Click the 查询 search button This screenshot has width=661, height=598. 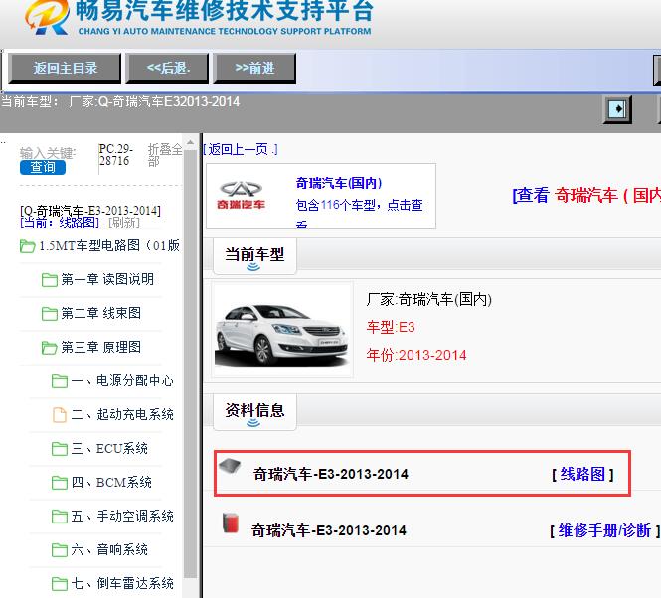[43, 167]
